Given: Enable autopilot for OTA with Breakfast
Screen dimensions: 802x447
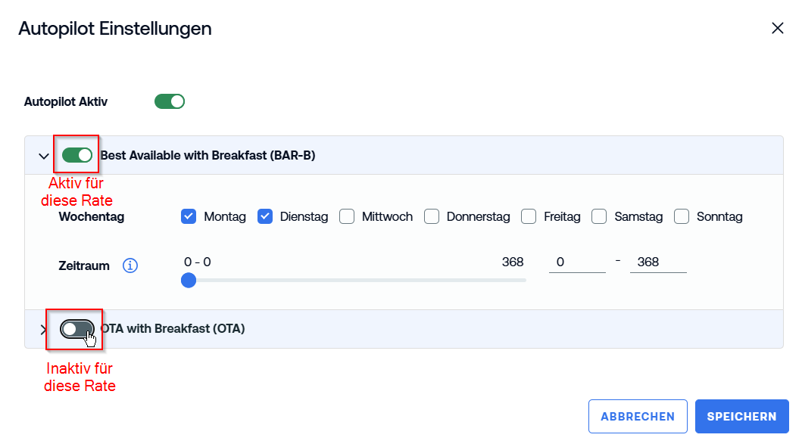Looking at the screenshot, I should (x=76, y=329).
